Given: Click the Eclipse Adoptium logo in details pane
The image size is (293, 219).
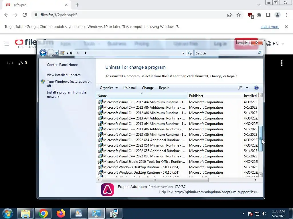Looking at the screenshot, I should pyautogui.click(x=108, y=190).
